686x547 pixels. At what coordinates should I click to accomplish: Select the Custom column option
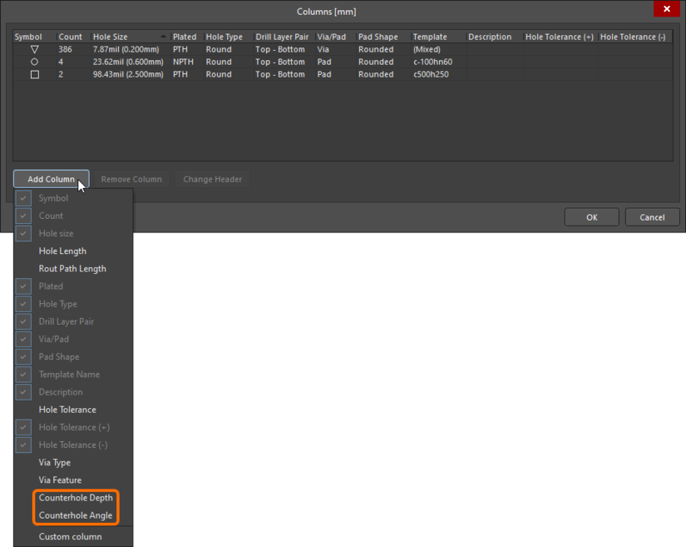(x=71, y=536)
